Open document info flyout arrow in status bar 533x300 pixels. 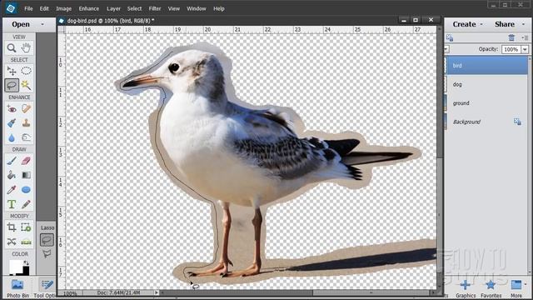(156, 292)
